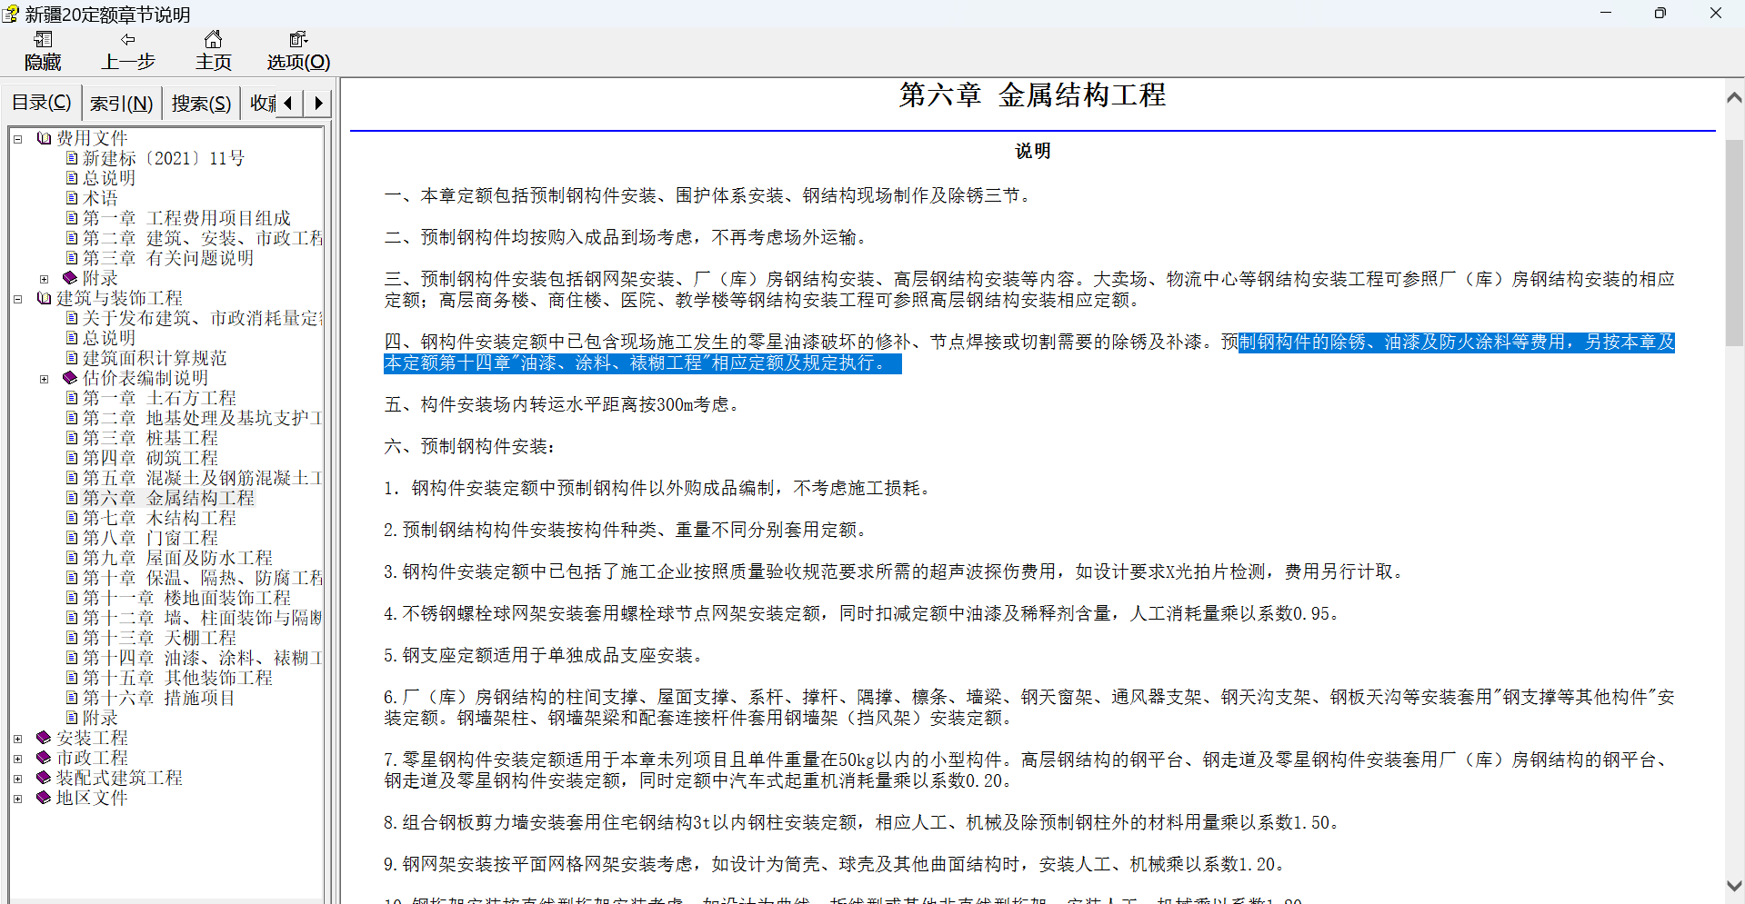Expand the 装配式建筑工程 tree node

[x=17, y=779]
